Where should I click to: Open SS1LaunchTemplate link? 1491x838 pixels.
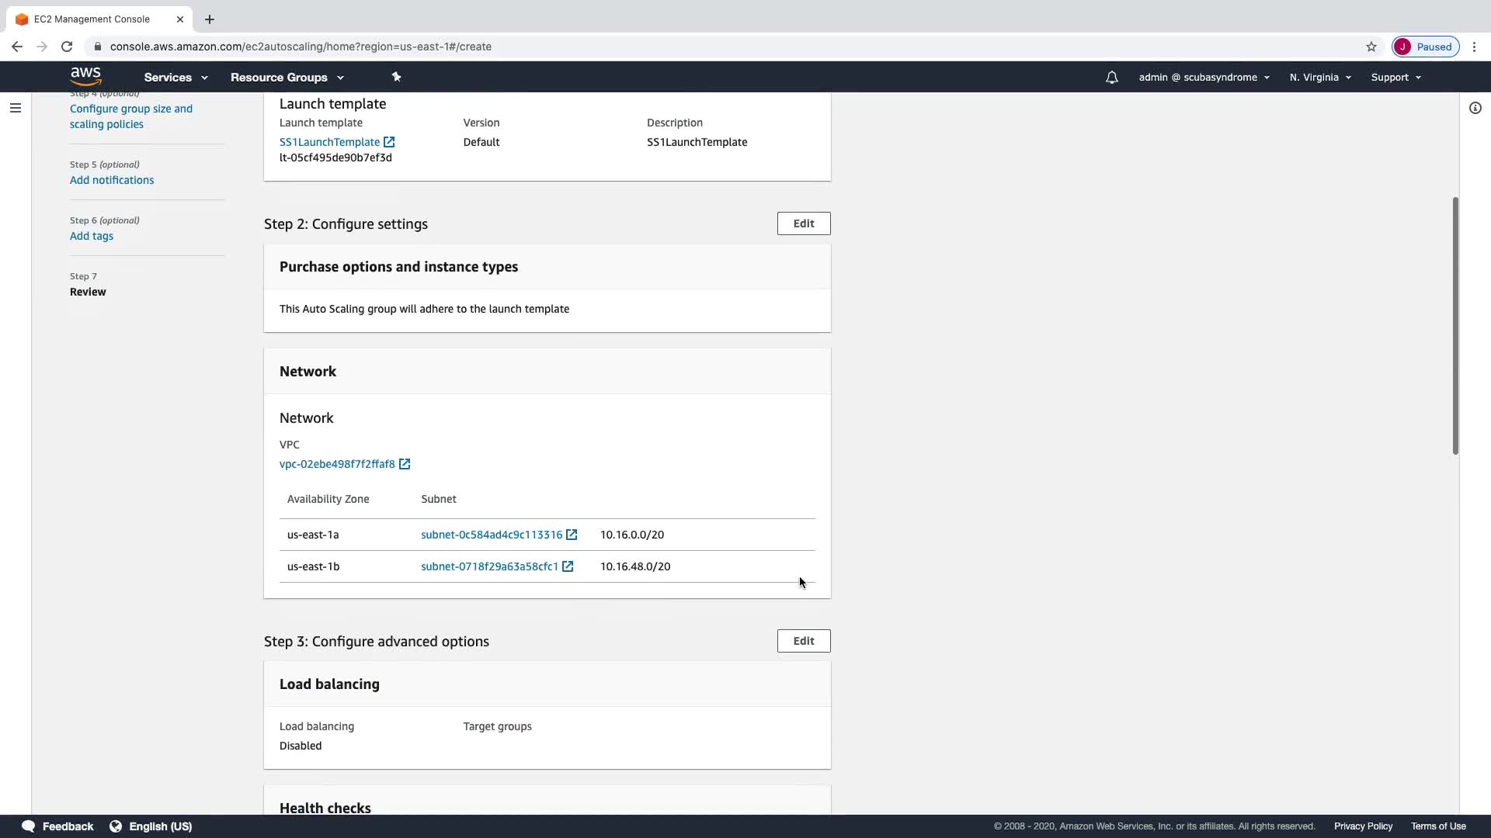tap(330, 142)
